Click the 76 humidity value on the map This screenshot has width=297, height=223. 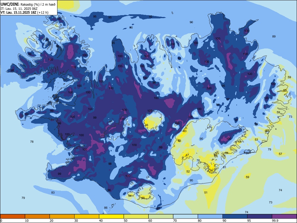pos(198,161)
